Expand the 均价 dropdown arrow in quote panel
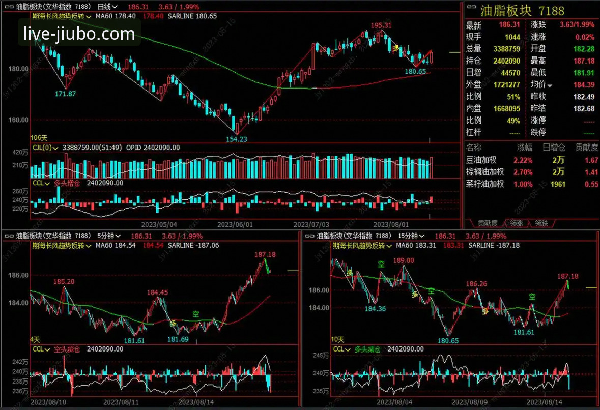 550,85
